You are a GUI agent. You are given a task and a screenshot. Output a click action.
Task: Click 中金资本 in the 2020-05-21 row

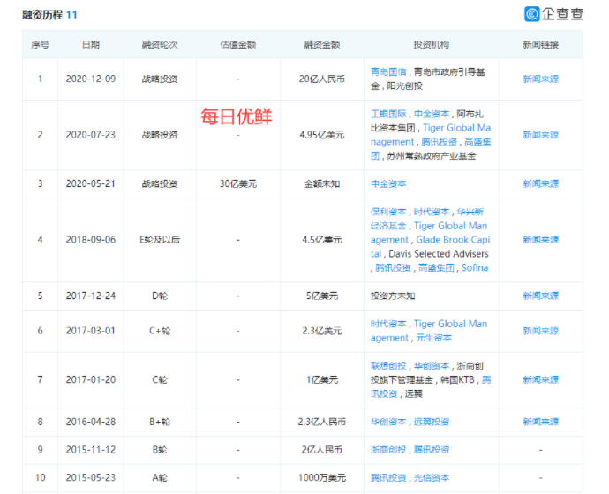[x=388, y=183]
